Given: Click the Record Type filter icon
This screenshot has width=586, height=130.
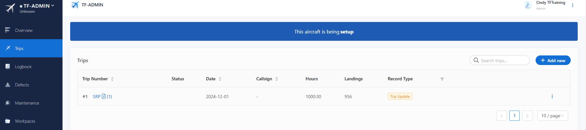Looking at the screenshot, I should (x=442, y=79).
